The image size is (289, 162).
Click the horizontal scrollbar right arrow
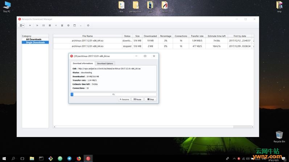pyautogui.click(x=252, y=127)
